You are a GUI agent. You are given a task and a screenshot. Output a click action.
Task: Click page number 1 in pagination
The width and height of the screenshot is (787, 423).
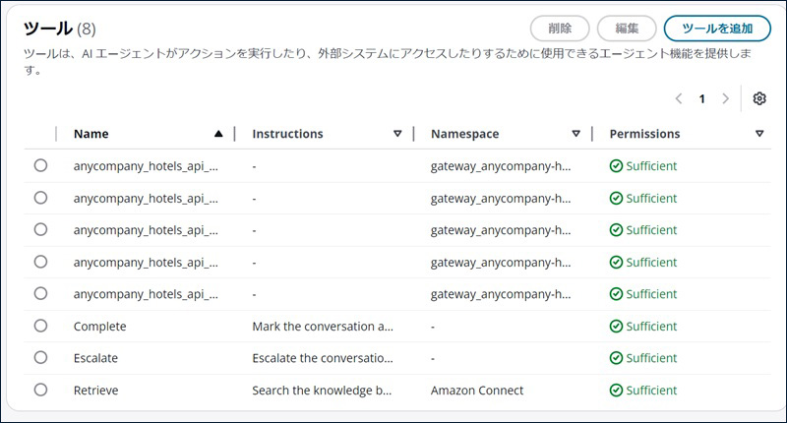pyautogui.click(x=702, y=98)
